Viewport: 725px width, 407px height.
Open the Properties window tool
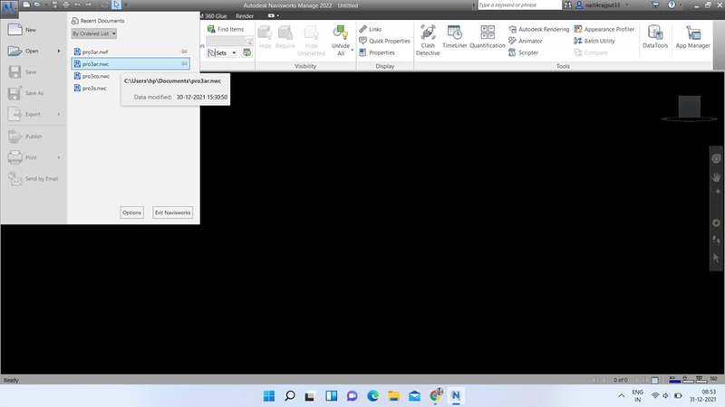(377, 52)
